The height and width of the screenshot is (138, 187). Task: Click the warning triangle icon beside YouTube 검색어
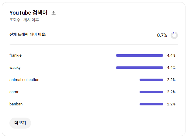[54, 13]
